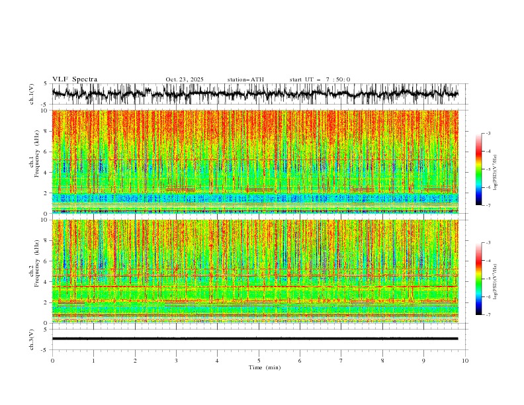The height and width of the screenshot is (405, 524).
Task: Click the "start UT = 7 :50: 0" text
Action: (x=320, y=79)
